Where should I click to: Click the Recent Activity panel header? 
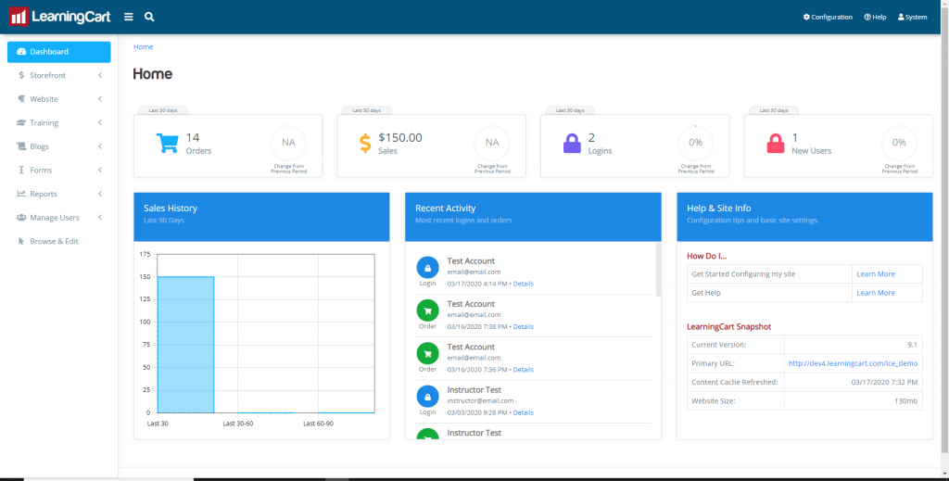click(x=533, y=217)
